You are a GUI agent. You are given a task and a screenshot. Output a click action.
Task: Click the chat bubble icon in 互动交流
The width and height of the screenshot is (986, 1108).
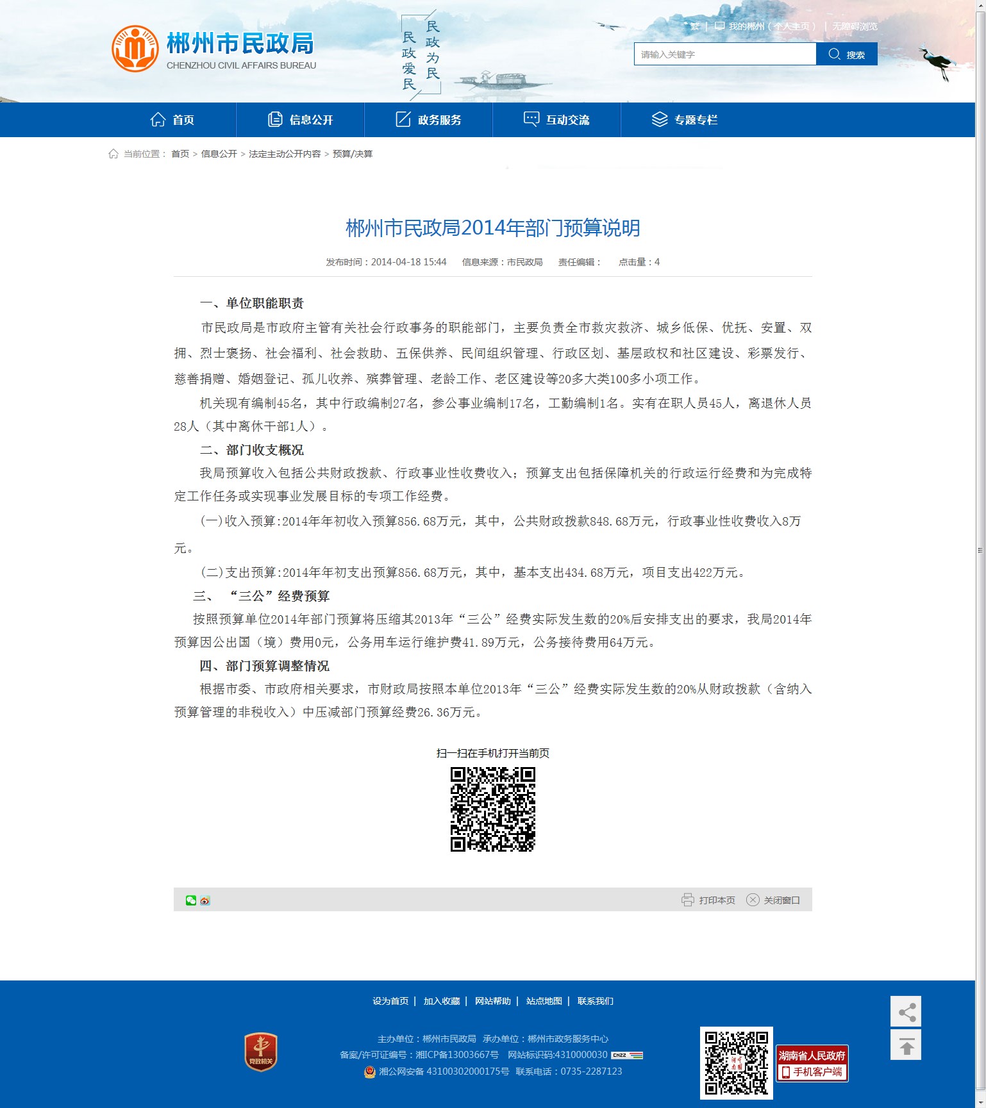click(x=531, y=119)
